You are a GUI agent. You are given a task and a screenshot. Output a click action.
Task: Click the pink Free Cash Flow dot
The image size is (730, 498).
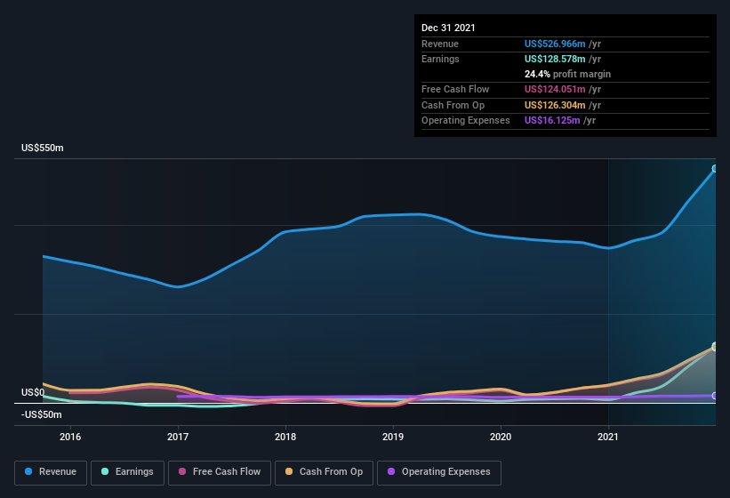[183, 472]
